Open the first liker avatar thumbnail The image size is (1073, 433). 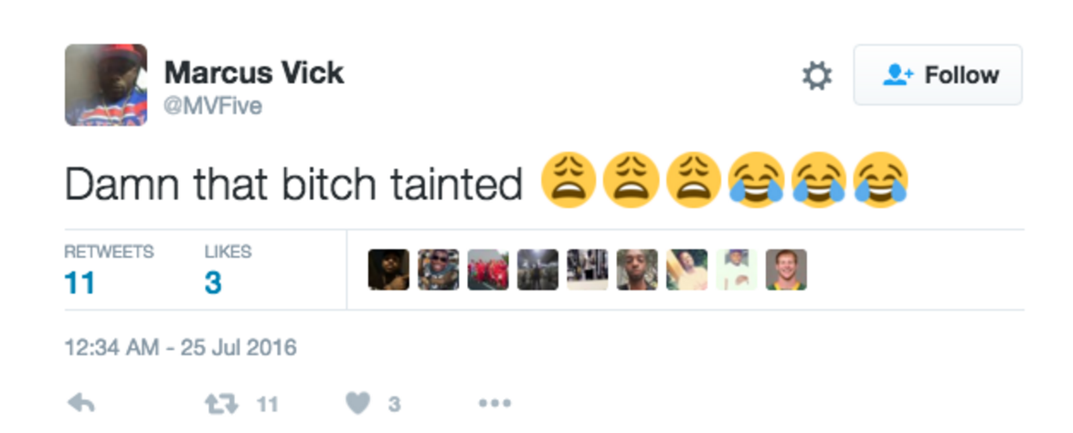(x=388, y=269)
